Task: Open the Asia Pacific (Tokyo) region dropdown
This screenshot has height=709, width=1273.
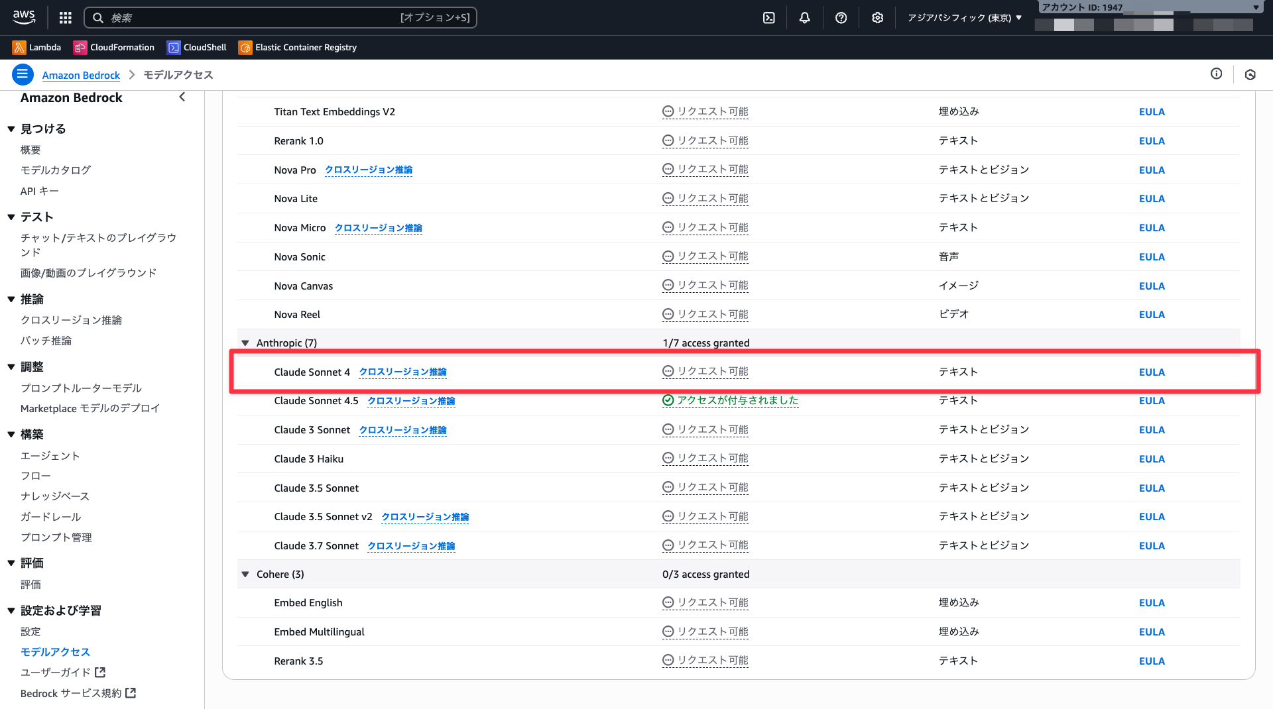Action: click(964, 18)
